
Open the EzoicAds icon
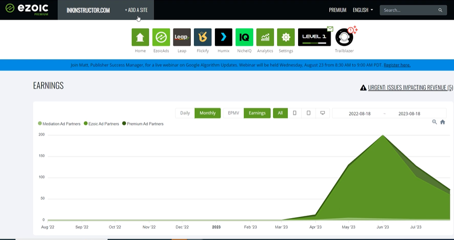(161, 38)
